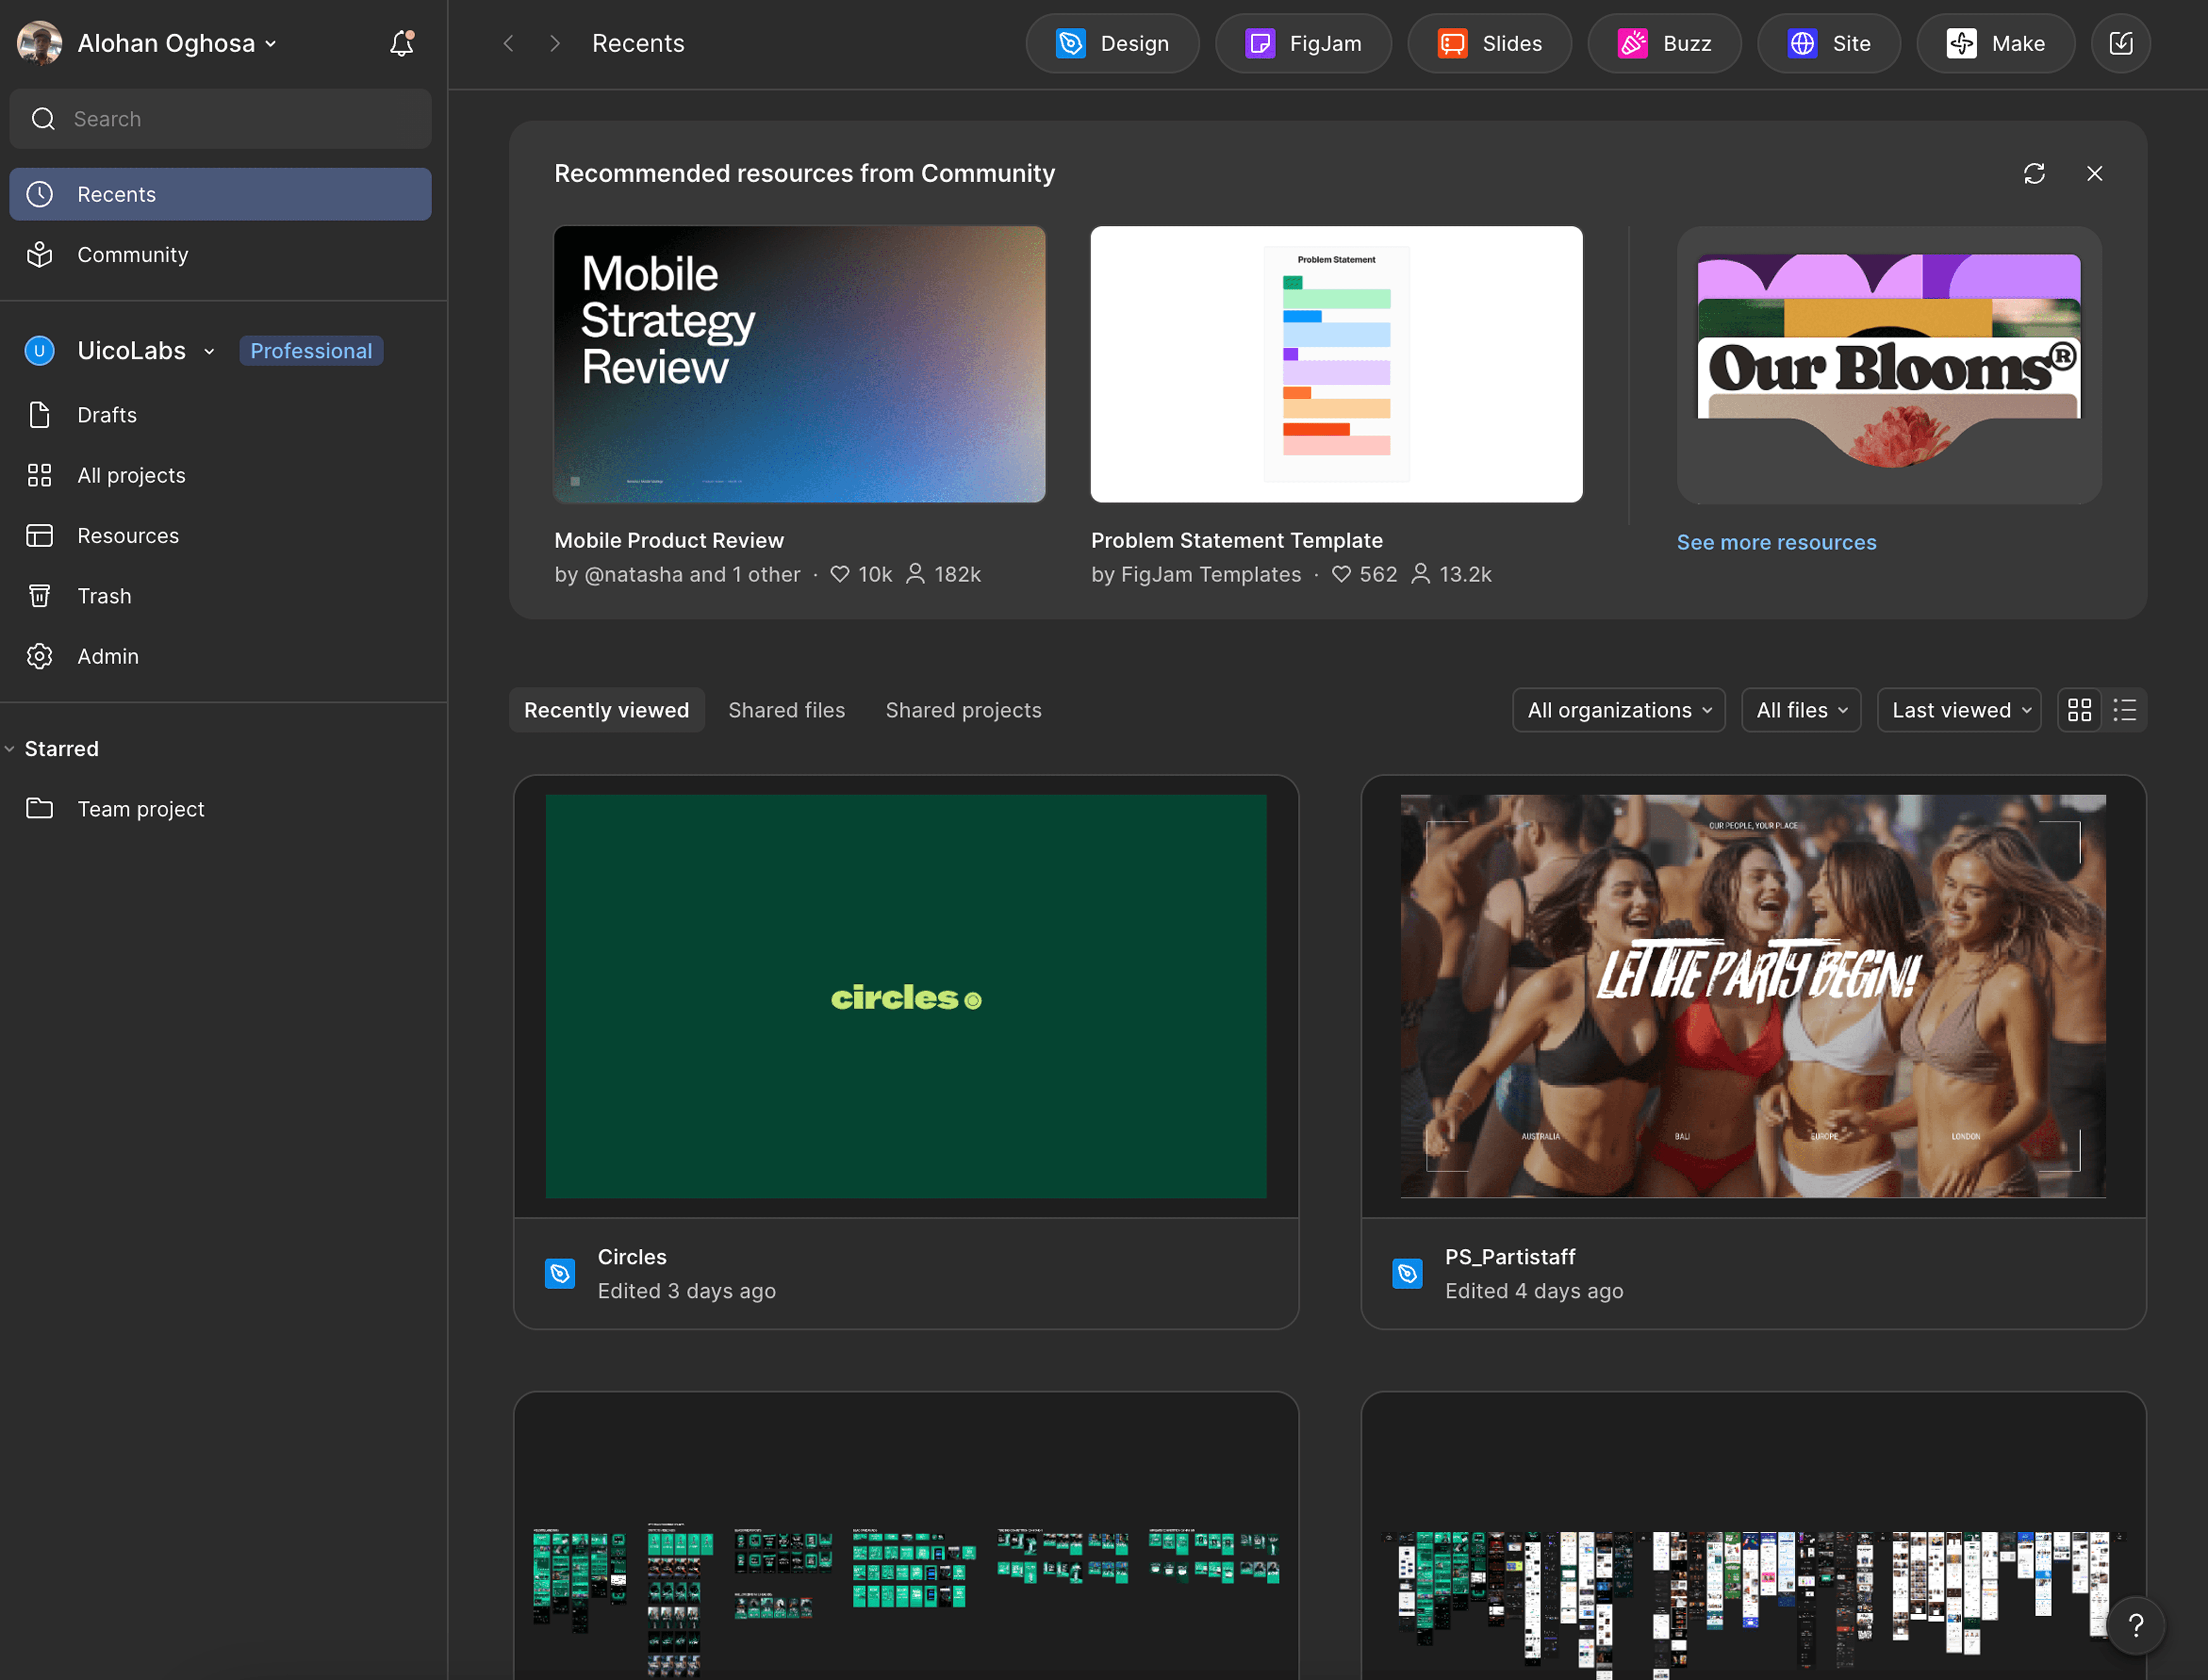Viewport: 2208px width, 1680px height.
Task: Create a new Slides deck
Action: (1489, 43)
